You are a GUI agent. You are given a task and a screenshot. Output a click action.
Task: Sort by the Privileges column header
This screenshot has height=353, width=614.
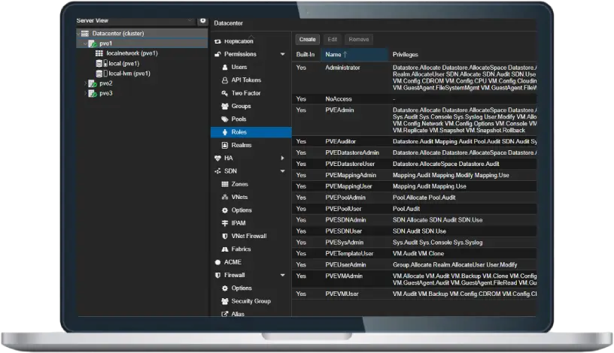pyautogui.click(x=463, y=55)
